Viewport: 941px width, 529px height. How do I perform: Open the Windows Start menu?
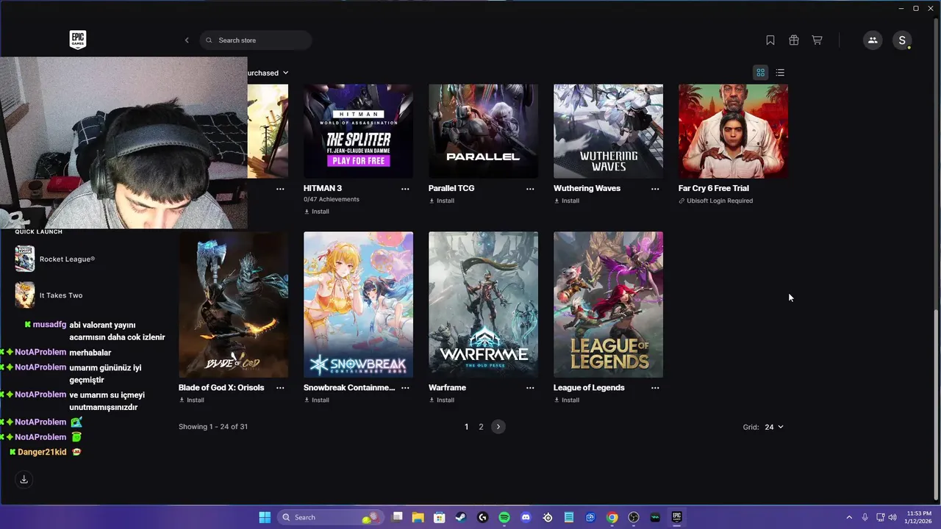(x=265, y=517)
